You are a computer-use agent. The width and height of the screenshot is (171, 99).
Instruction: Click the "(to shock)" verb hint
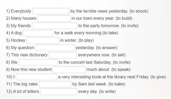click(139, 11)
